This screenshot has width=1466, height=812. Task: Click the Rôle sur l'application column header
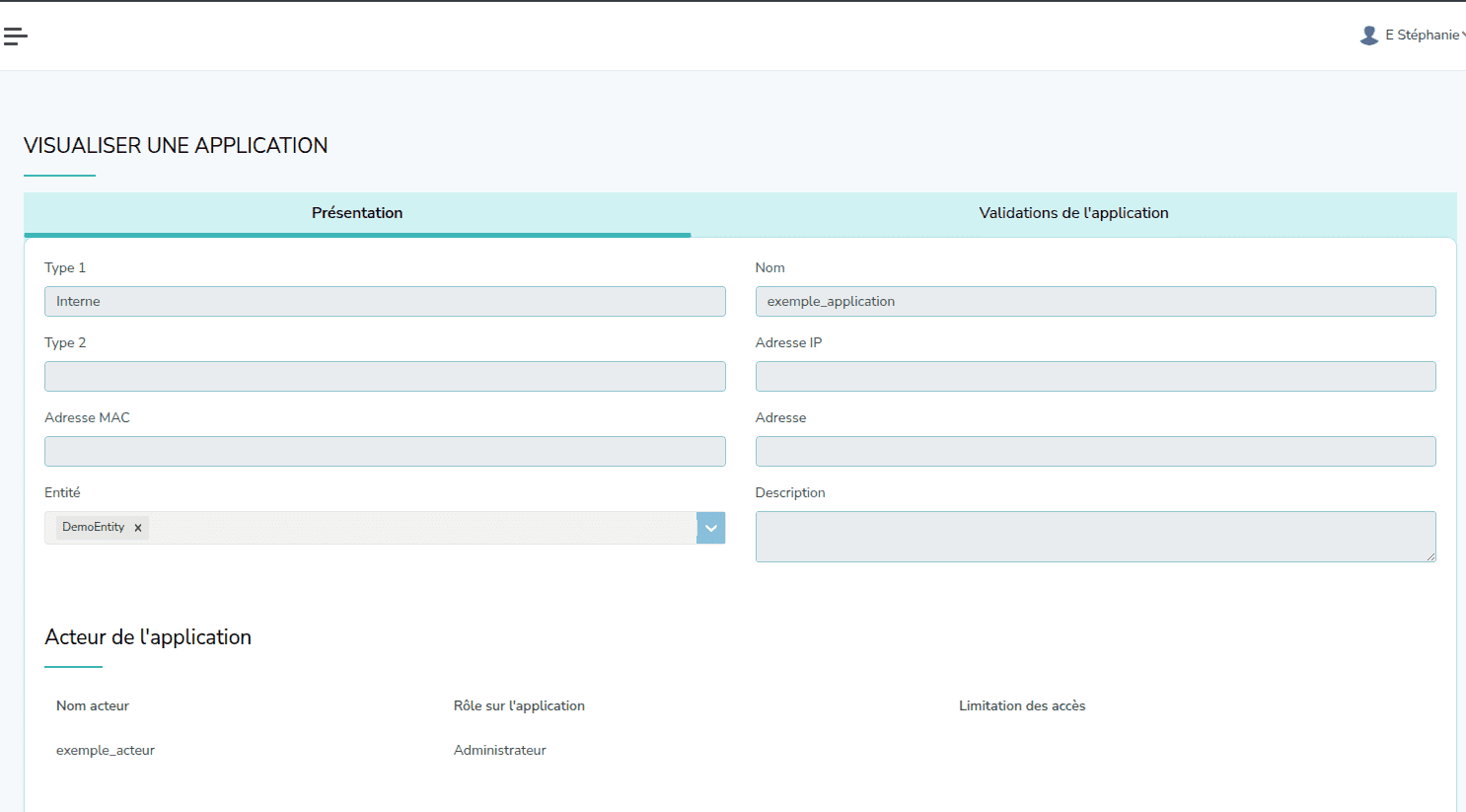pos(519,706)
